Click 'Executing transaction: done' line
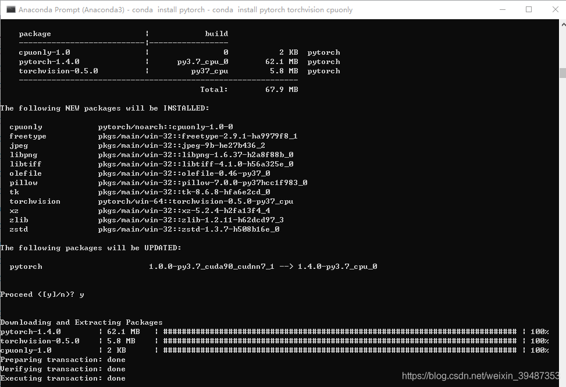 (x=63, y=378)
